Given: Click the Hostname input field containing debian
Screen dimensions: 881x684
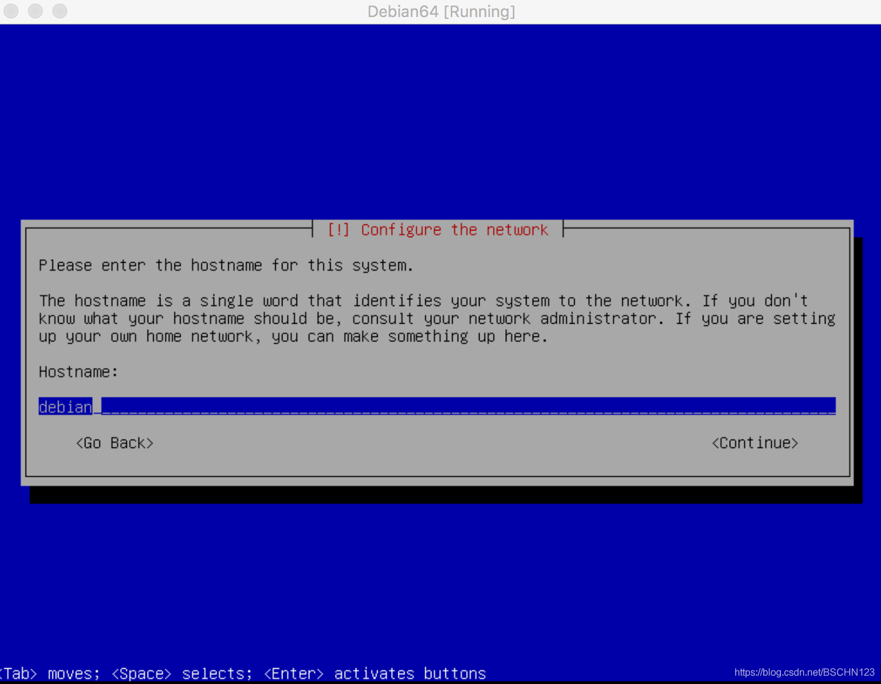Looking at the screenshot, I should pyautogui.click(x=437, y=407).
